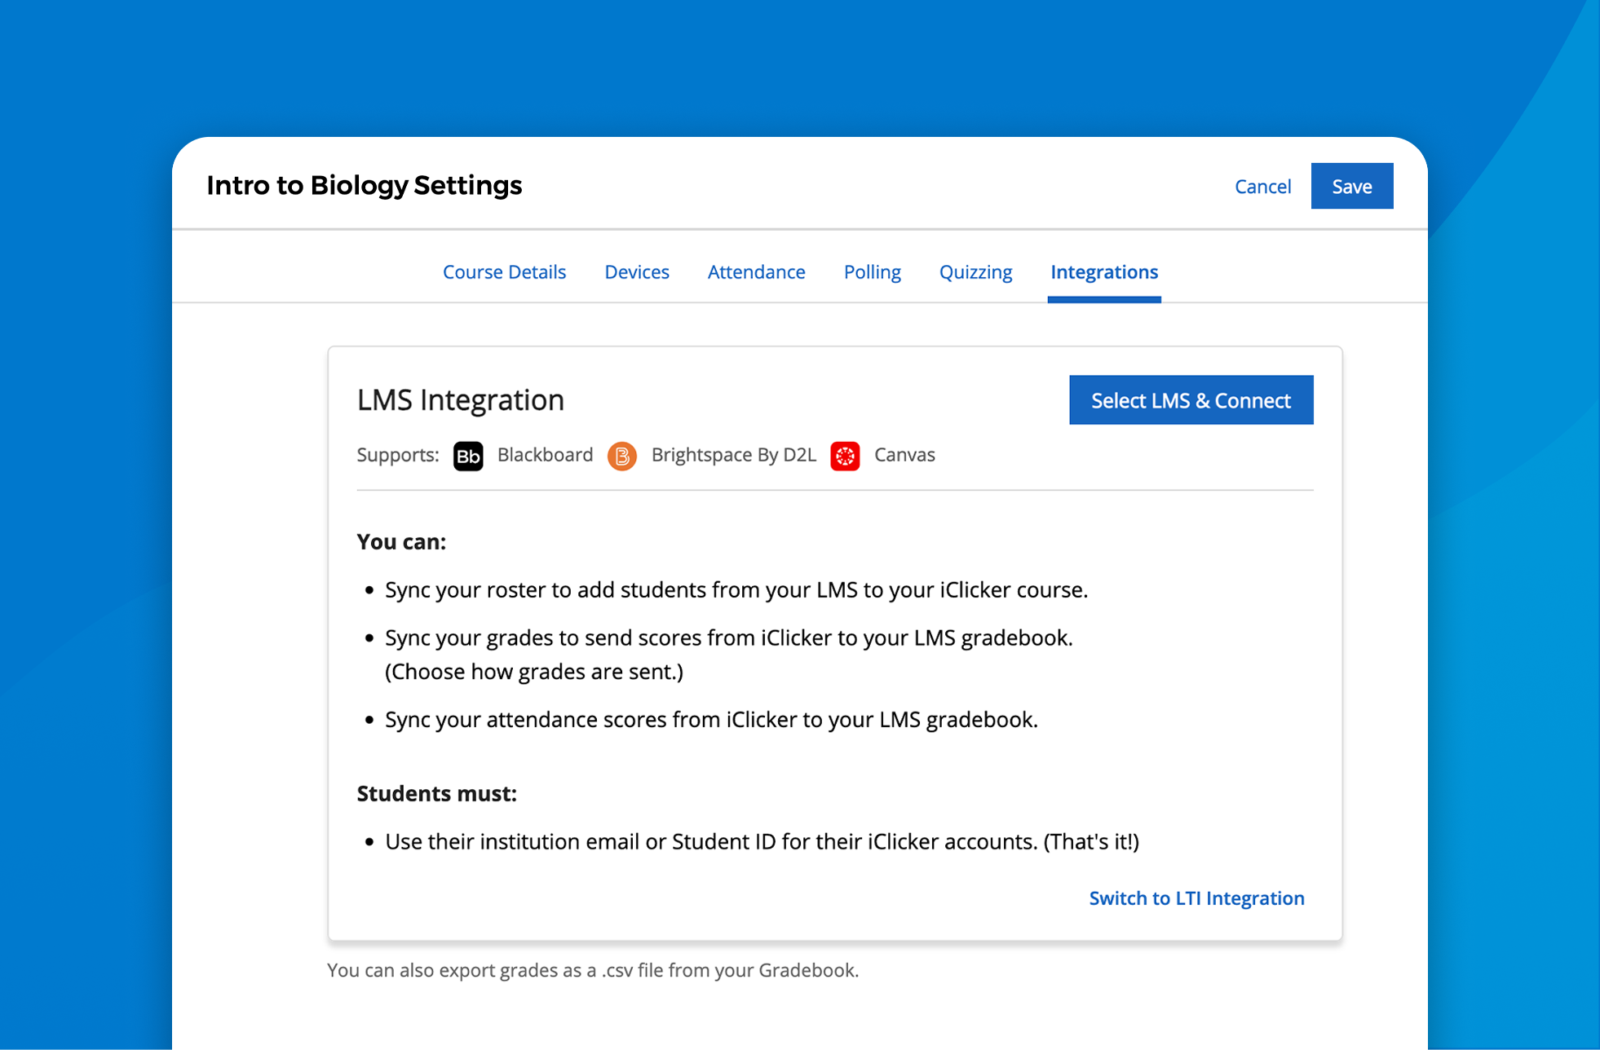The image size is (1600, 1050).
Task: Open the Devices tab
Action: pyautogui.click(x=637, y=271)
